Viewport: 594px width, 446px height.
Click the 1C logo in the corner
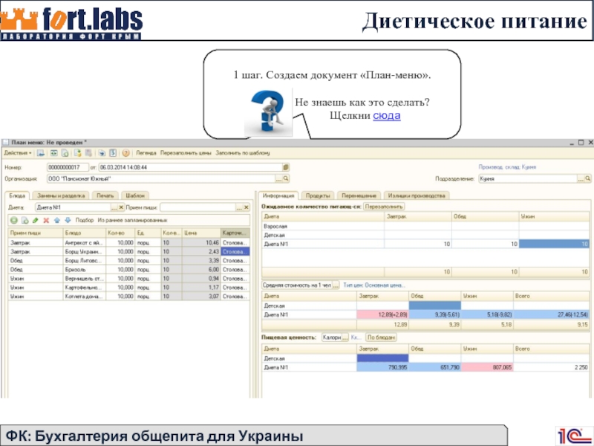point(575,436)
